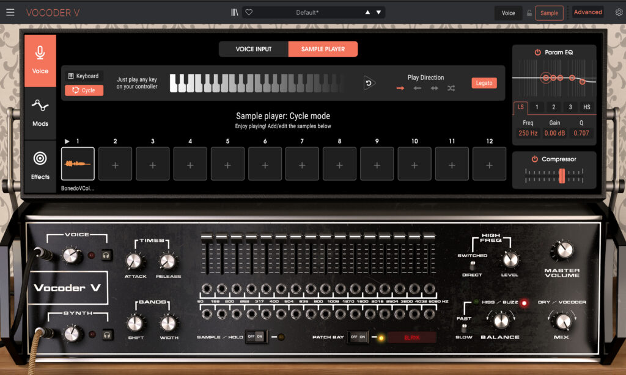Screen dimensions: 626x375
Task: Add a sample to slot 10
Action: click(x=414, y=164)
